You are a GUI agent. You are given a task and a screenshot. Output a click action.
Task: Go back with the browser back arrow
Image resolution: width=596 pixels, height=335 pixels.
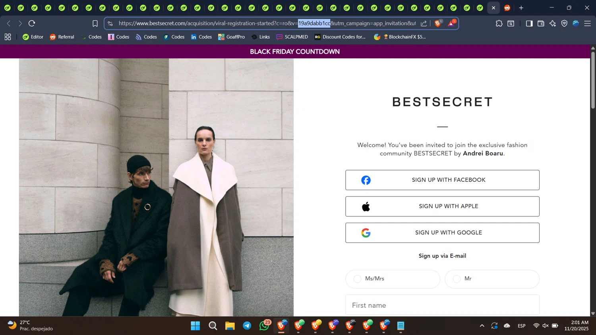tap(9, 23)
